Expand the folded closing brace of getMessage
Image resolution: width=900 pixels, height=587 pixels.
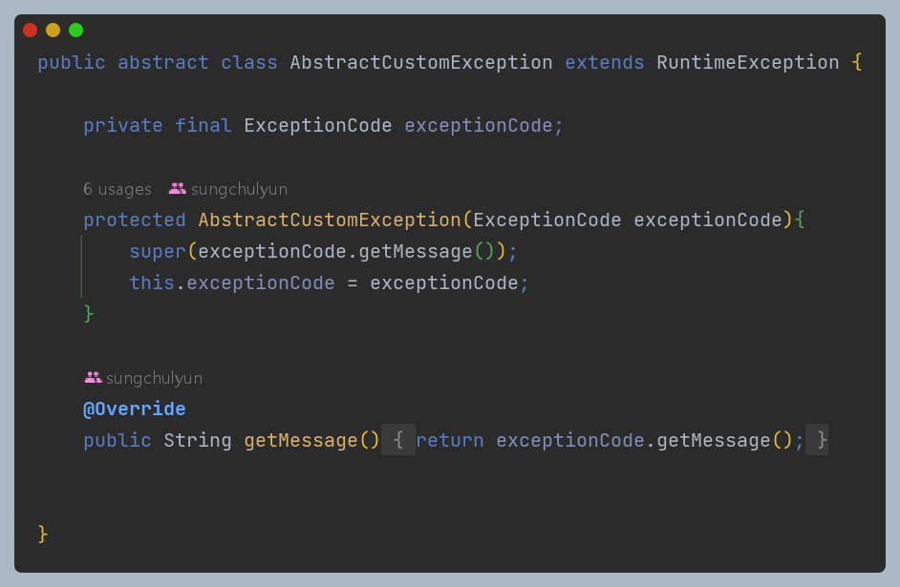[x=817, y=440]
